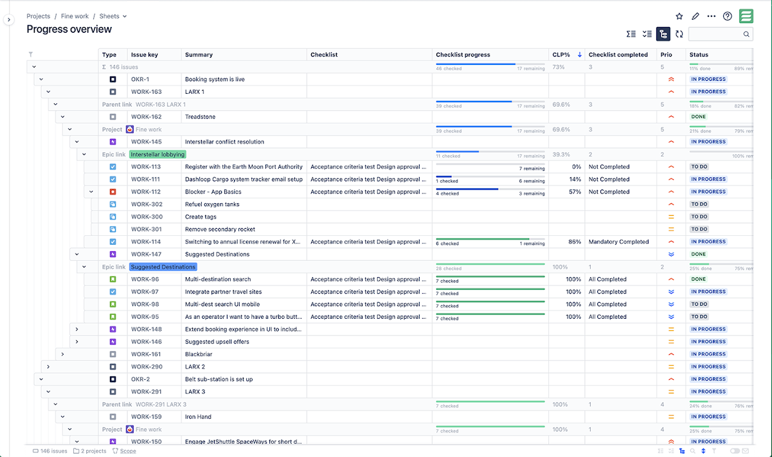Click the hierarchy tree view icon

pos(663,34)
